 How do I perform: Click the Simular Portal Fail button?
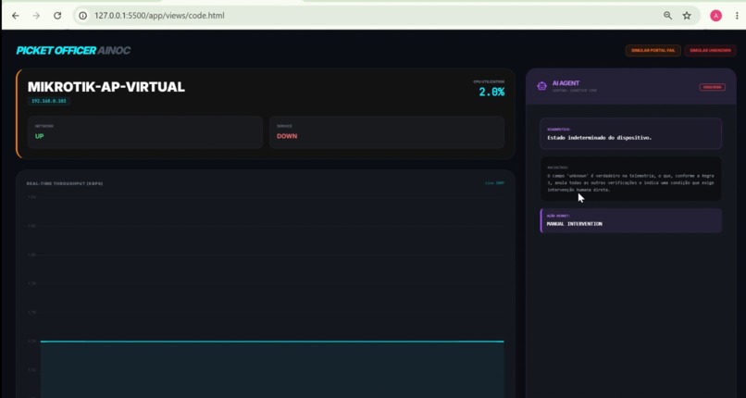[653, 50]
